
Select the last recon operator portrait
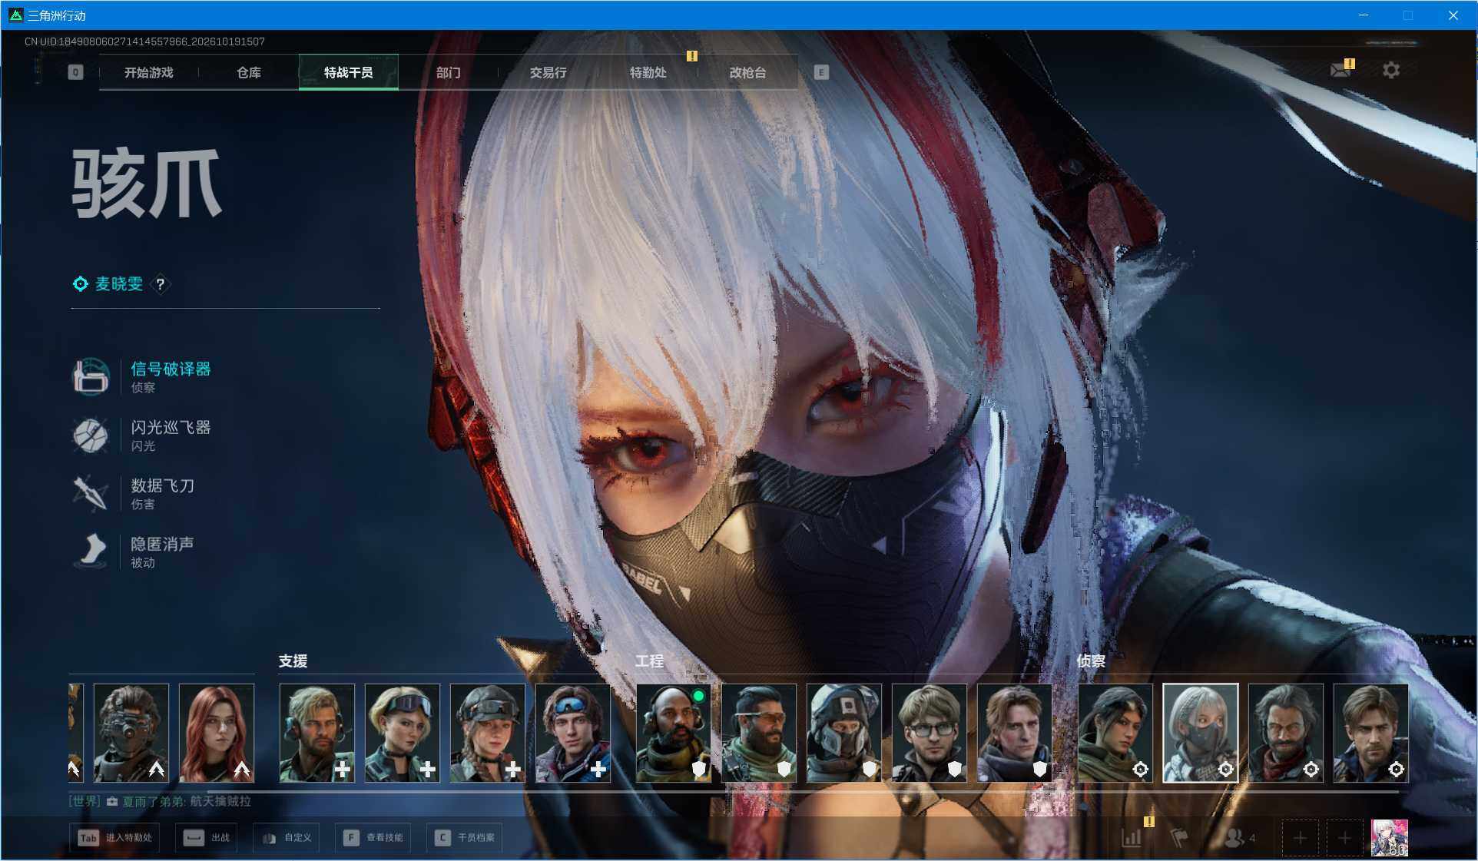click(x=1371, y=733)
